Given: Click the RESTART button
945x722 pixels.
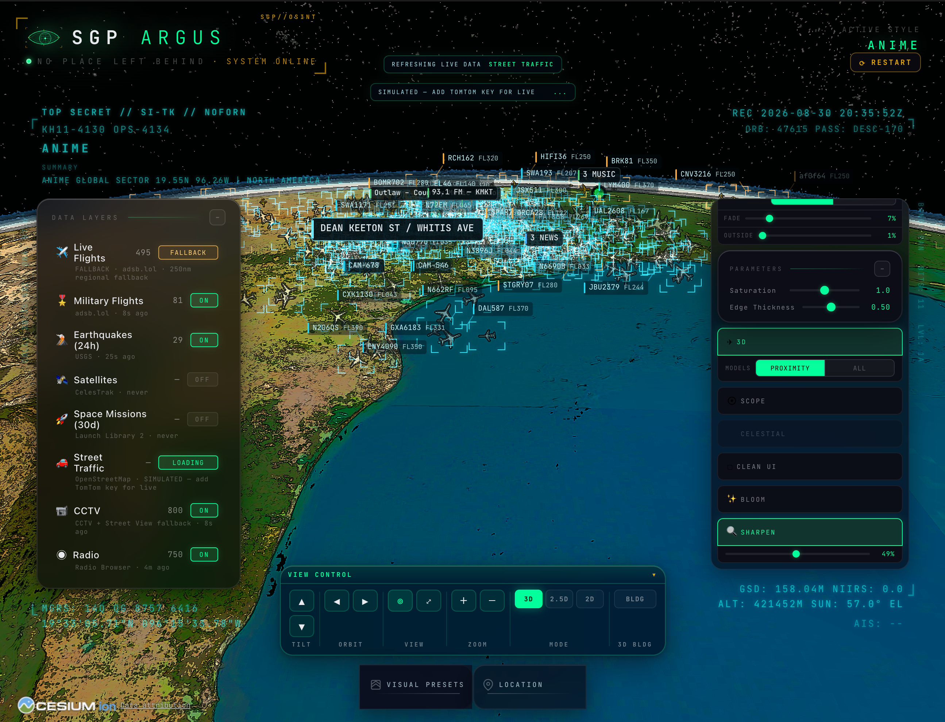Looking at the screenshot, I should tap(885, 63).
